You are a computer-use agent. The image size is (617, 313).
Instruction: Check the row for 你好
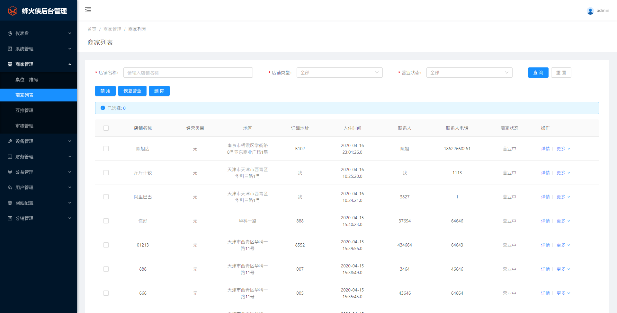(106, 221)
